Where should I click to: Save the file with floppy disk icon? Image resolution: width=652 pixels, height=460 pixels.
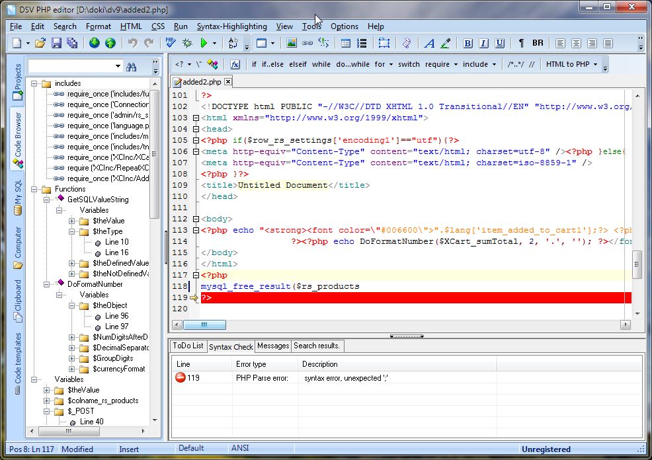click(x=56, y=43)
